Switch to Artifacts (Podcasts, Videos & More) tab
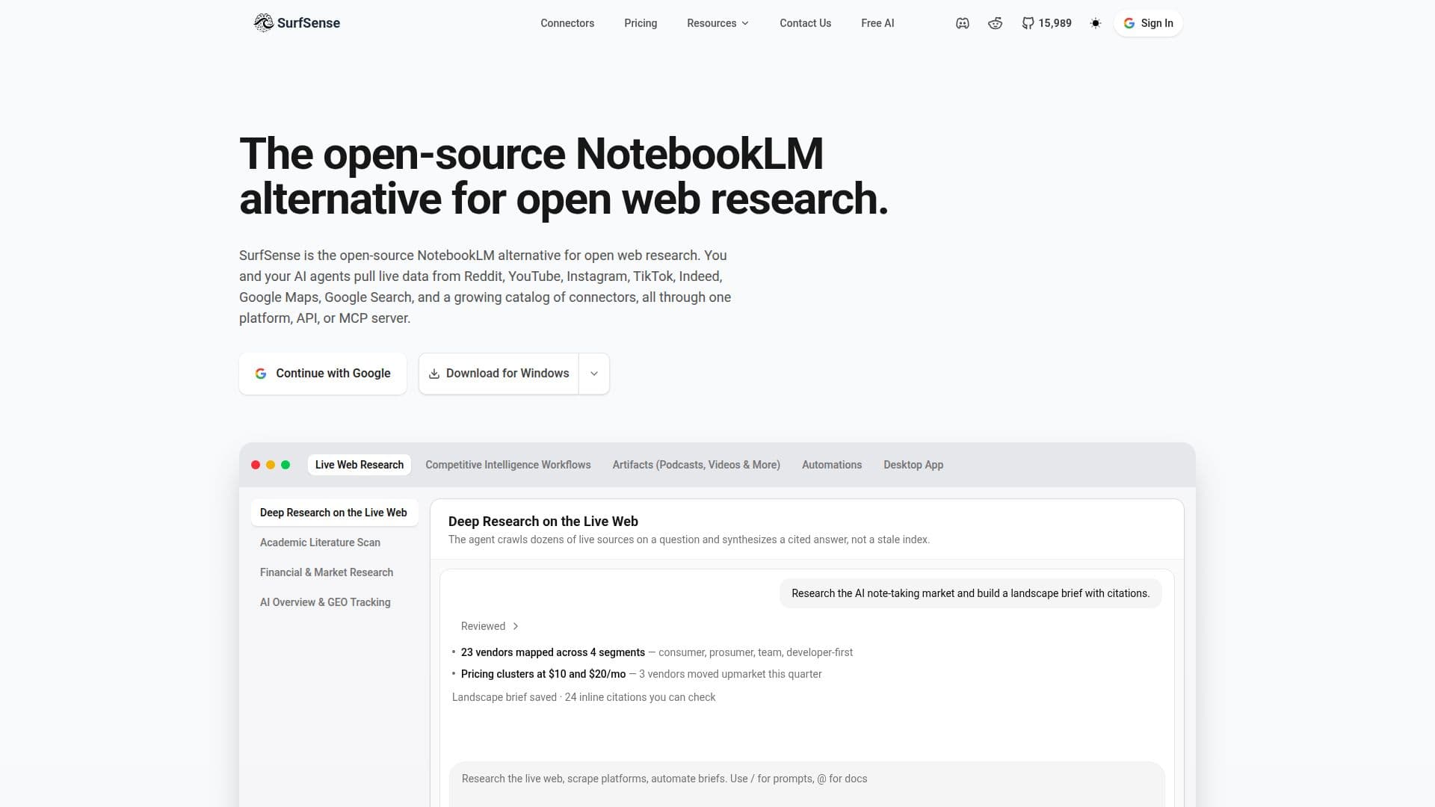Image resolution: width=1435 pixels, height=807 pixels. click(x=697, y=465)
